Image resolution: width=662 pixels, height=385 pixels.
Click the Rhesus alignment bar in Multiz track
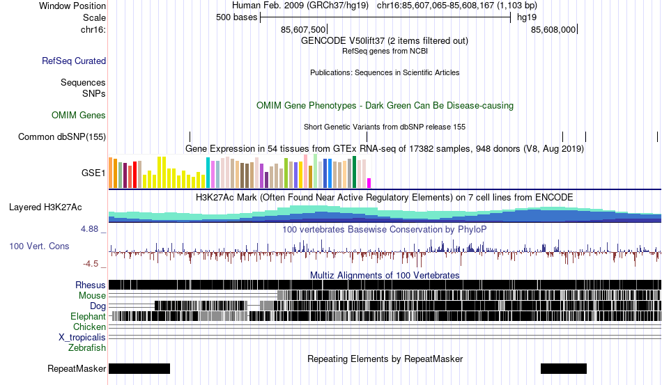tap(385, 285)
